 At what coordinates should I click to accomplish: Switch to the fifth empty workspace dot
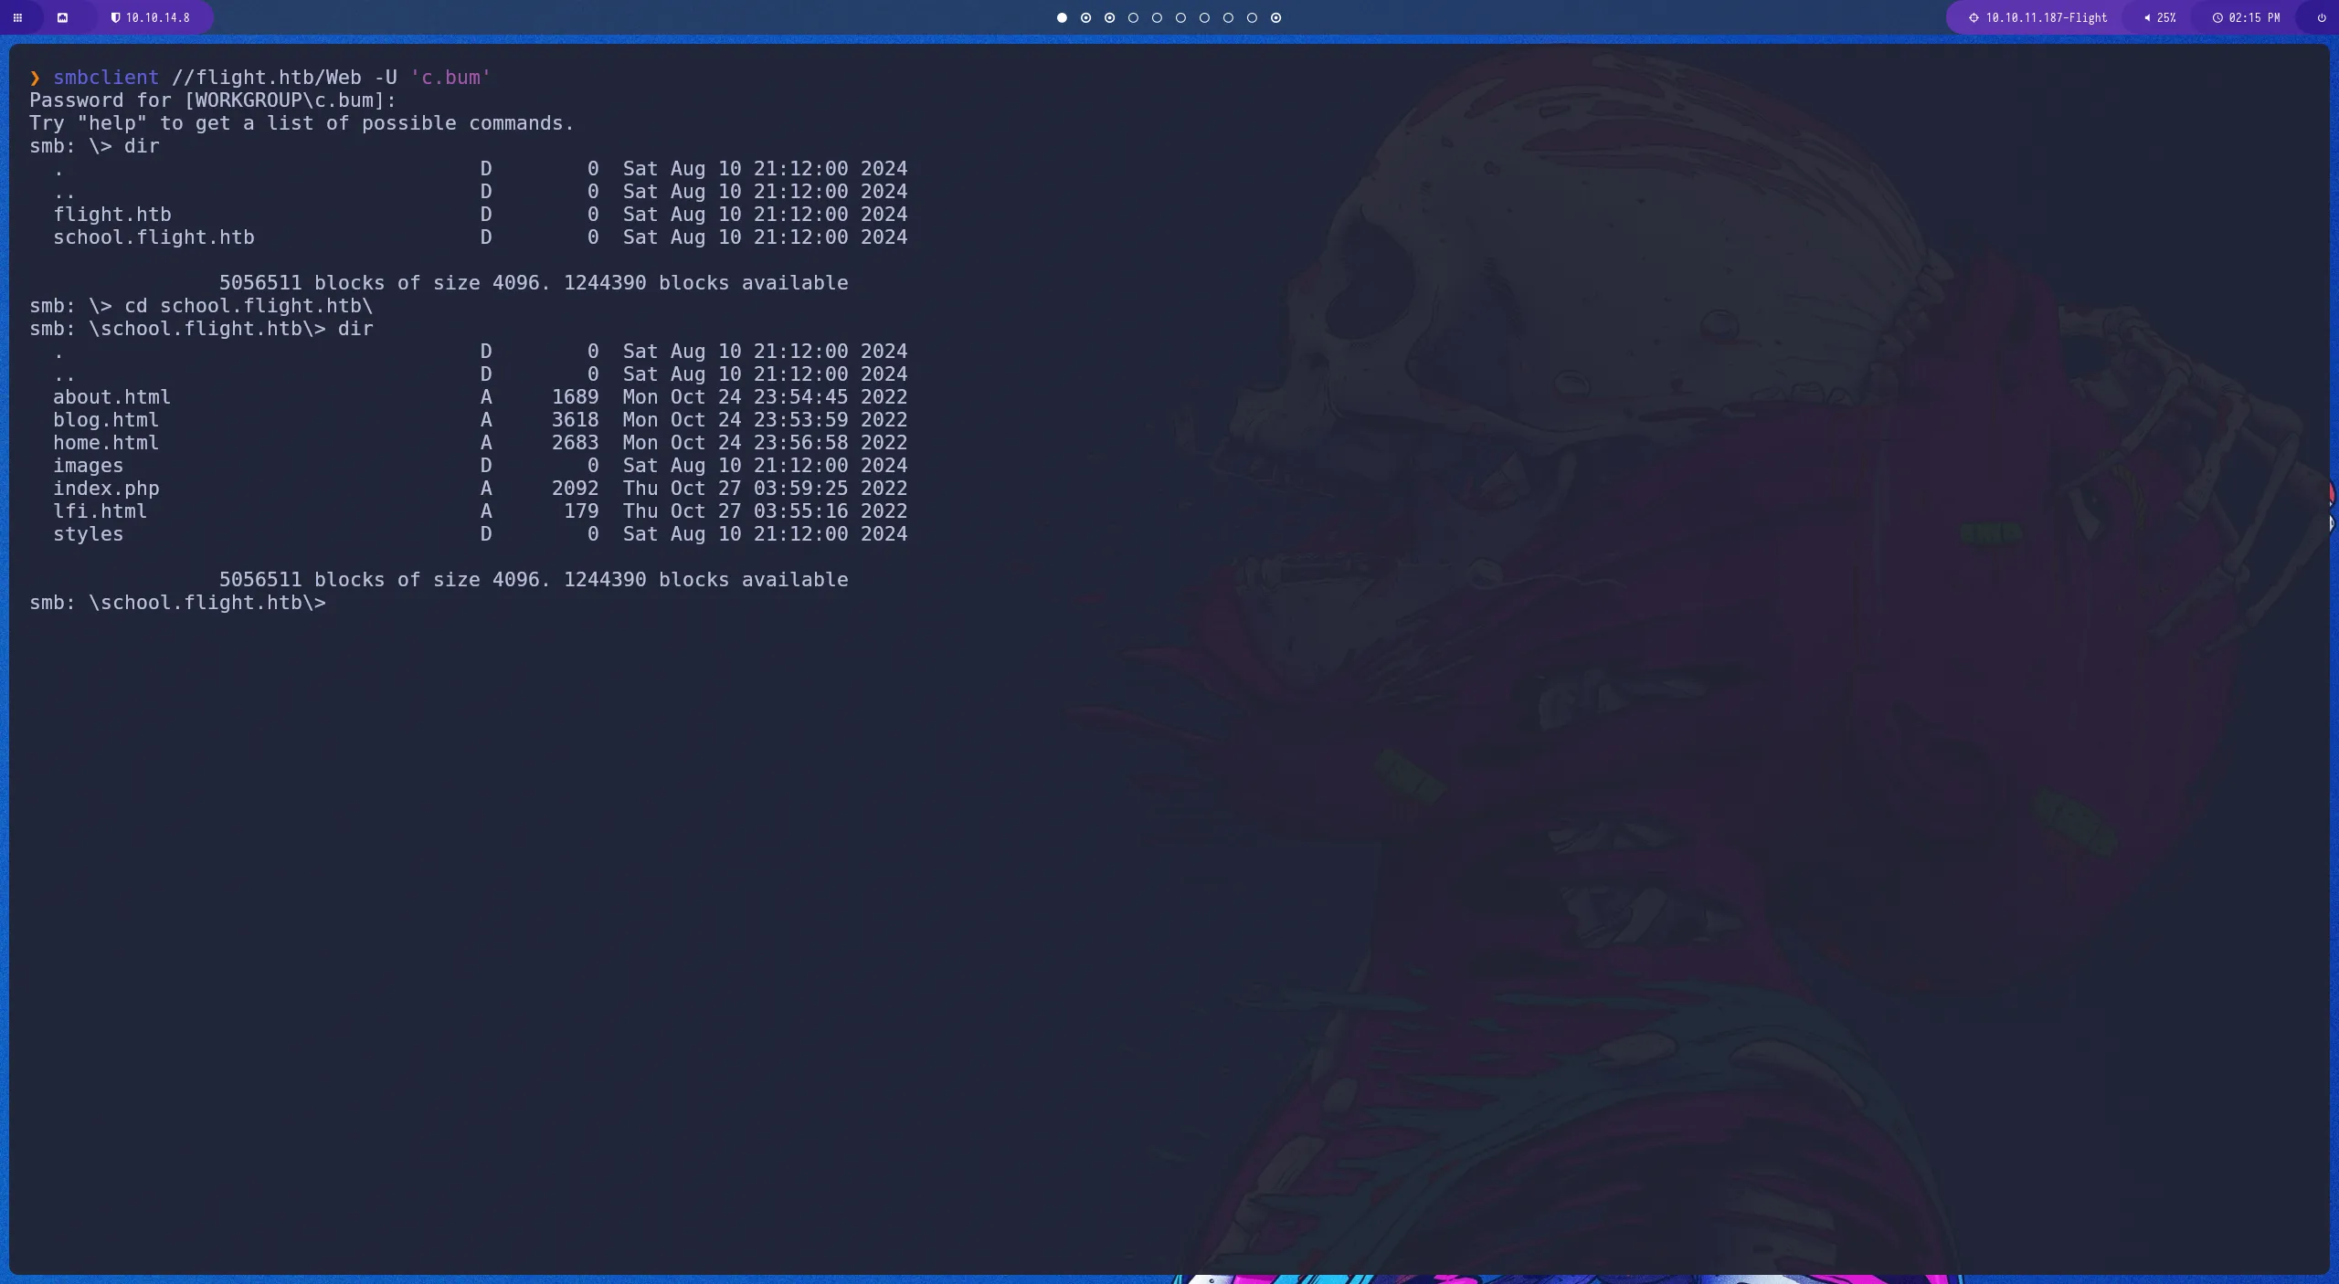[1157, 17]
